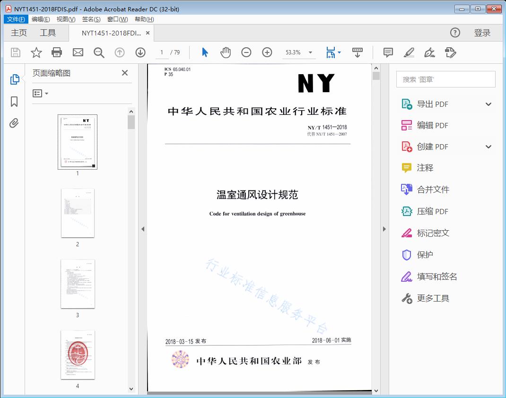Go to next page arrow
This screenshot has width=506, height=398.
point(140,52)
